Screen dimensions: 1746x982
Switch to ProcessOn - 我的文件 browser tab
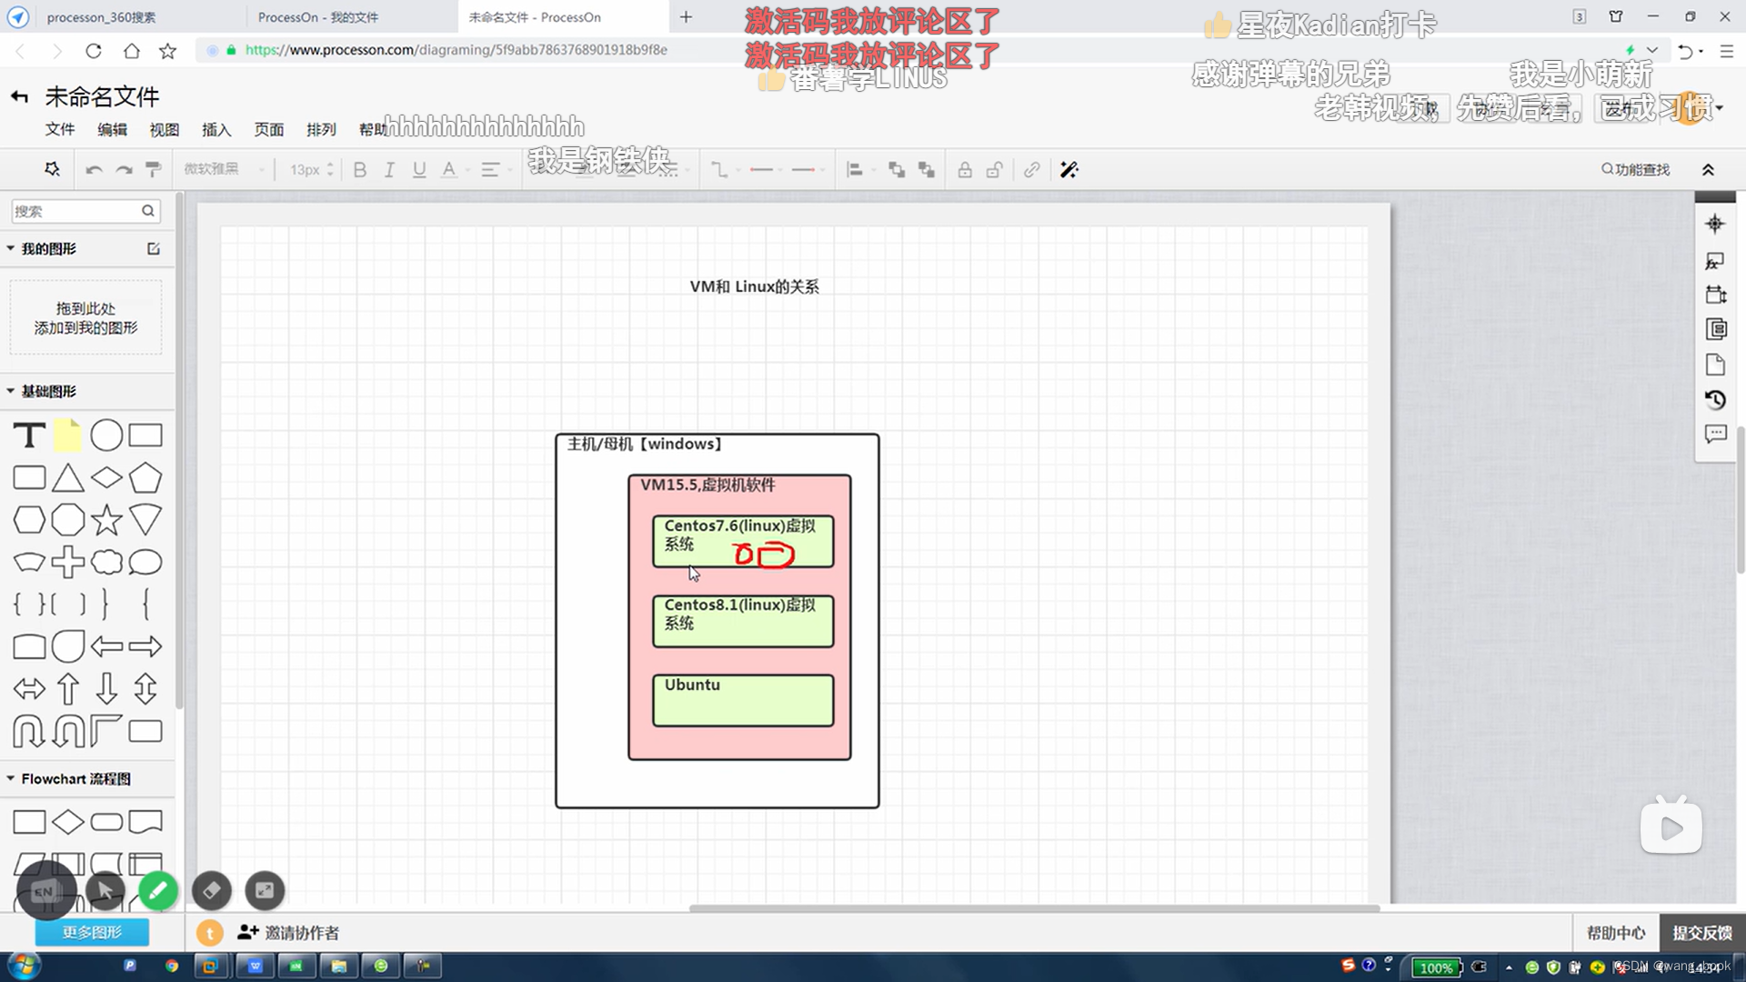click(350, 17)
